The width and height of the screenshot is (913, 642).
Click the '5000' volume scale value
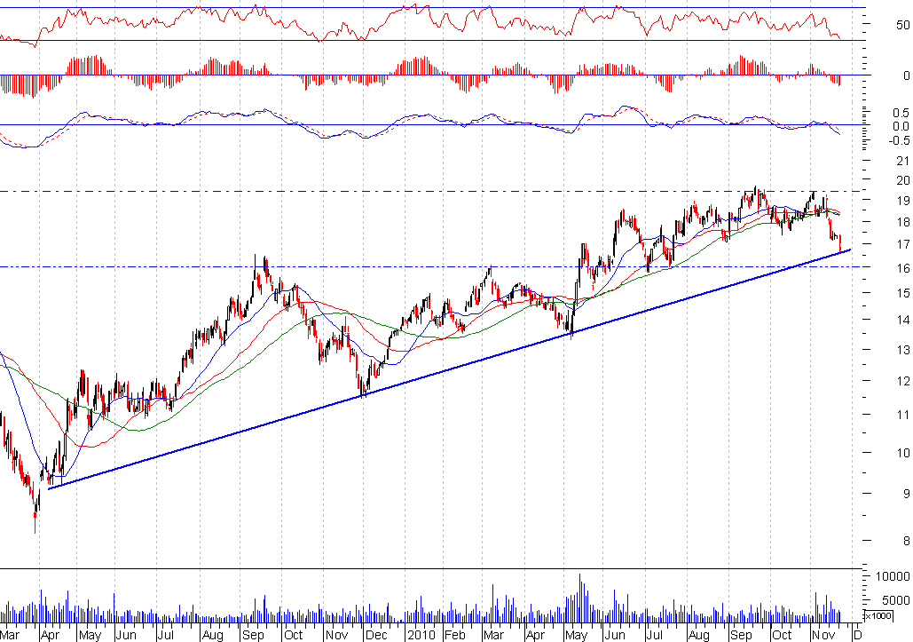896,600
